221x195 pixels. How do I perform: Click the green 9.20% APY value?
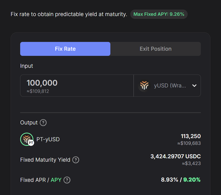click(192, 180)
